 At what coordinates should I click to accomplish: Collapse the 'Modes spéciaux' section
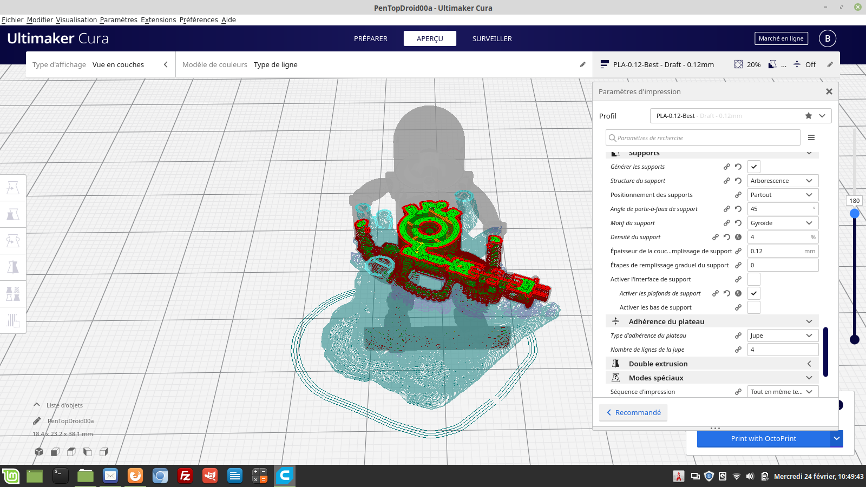pos(712,378)
